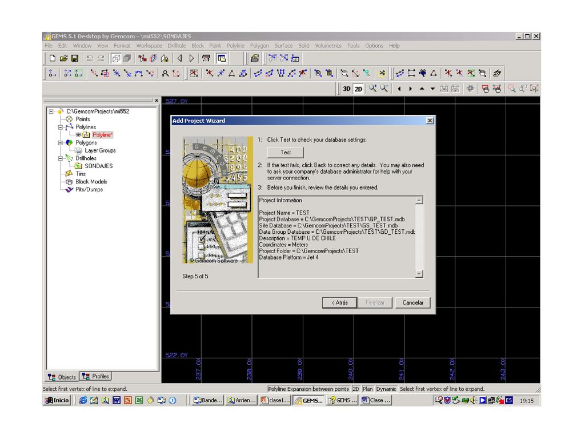The width and height of the screenshot is (585, 439).
Task: Open the File menu
Action: click(x=49, y=46)
